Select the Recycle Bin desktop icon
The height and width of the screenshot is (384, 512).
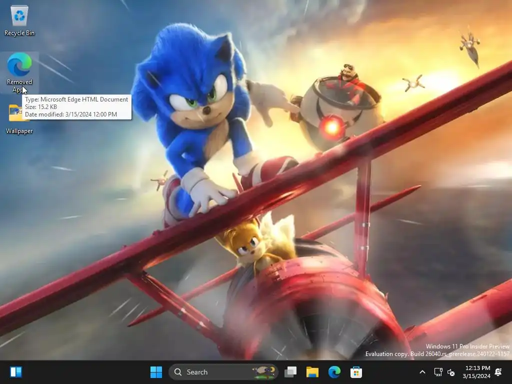point(19,20)
